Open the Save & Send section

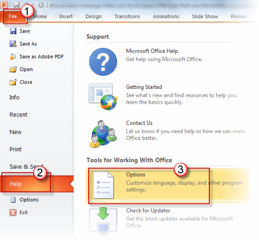point(26,166)
